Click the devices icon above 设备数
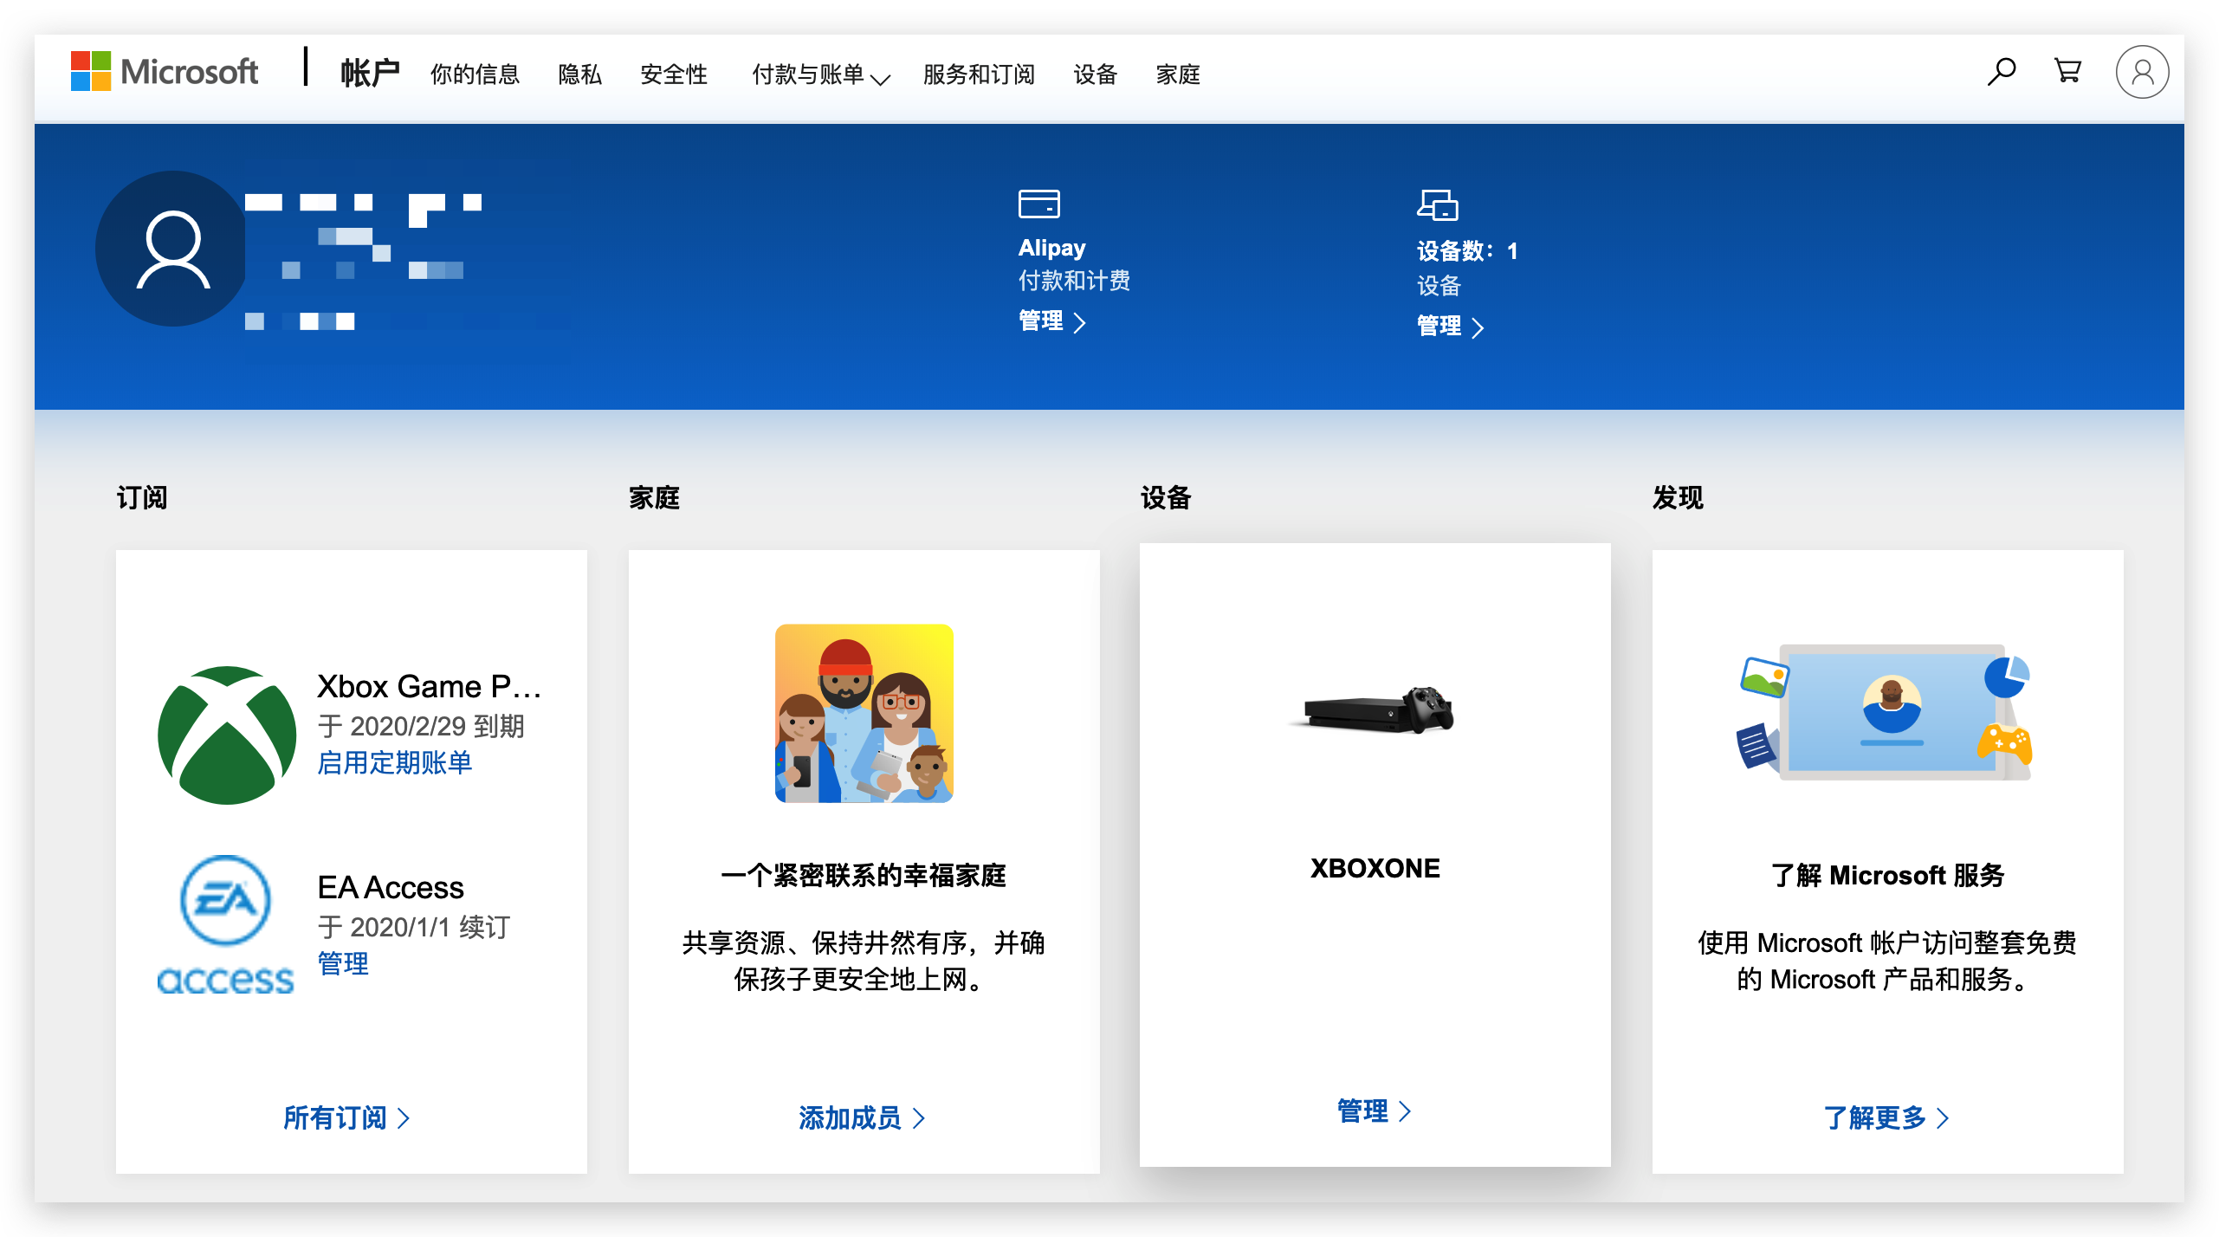 [1438, 204]
